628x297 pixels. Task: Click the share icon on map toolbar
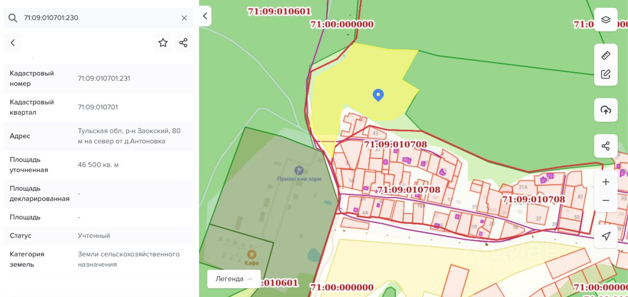tap(605, 146)
